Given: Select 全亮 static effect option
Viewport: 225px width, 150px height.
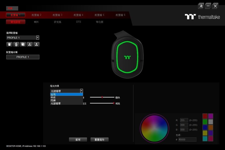Looking at the screenshot, I should pos(67,94).
